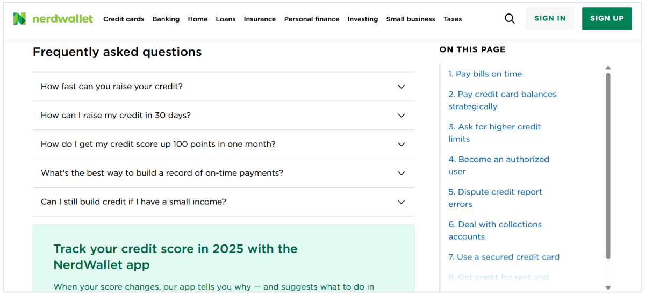Viewport: 645px width, 295px height.
Task: Open the Taxes menu
Action: tap(453, 19)
